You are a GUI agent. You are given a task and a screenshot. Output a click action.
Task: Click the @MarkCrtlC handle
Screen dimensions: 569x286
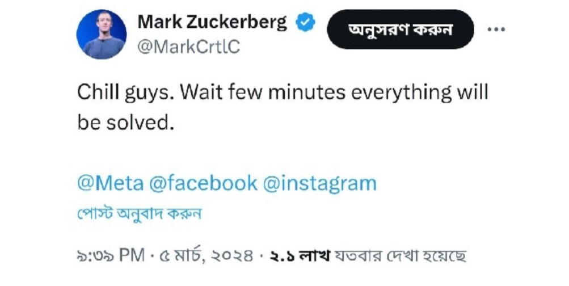[189, 47]
